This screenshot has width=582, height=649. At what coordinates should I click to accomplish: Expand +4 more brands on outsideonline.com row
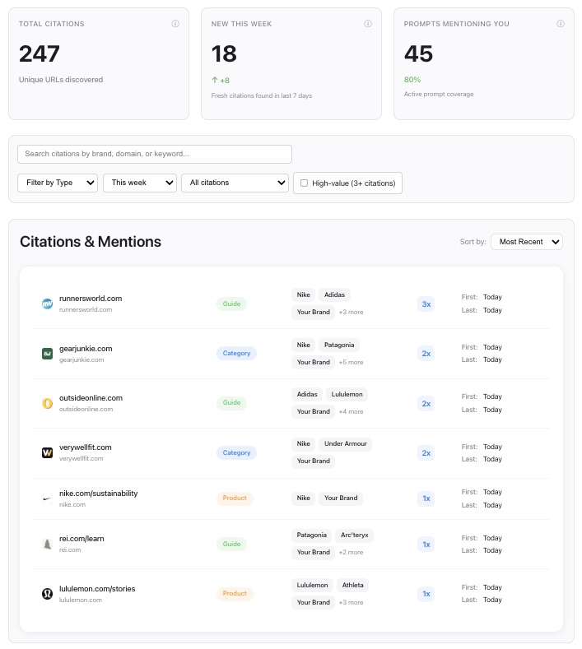click(x=351, y=411)
